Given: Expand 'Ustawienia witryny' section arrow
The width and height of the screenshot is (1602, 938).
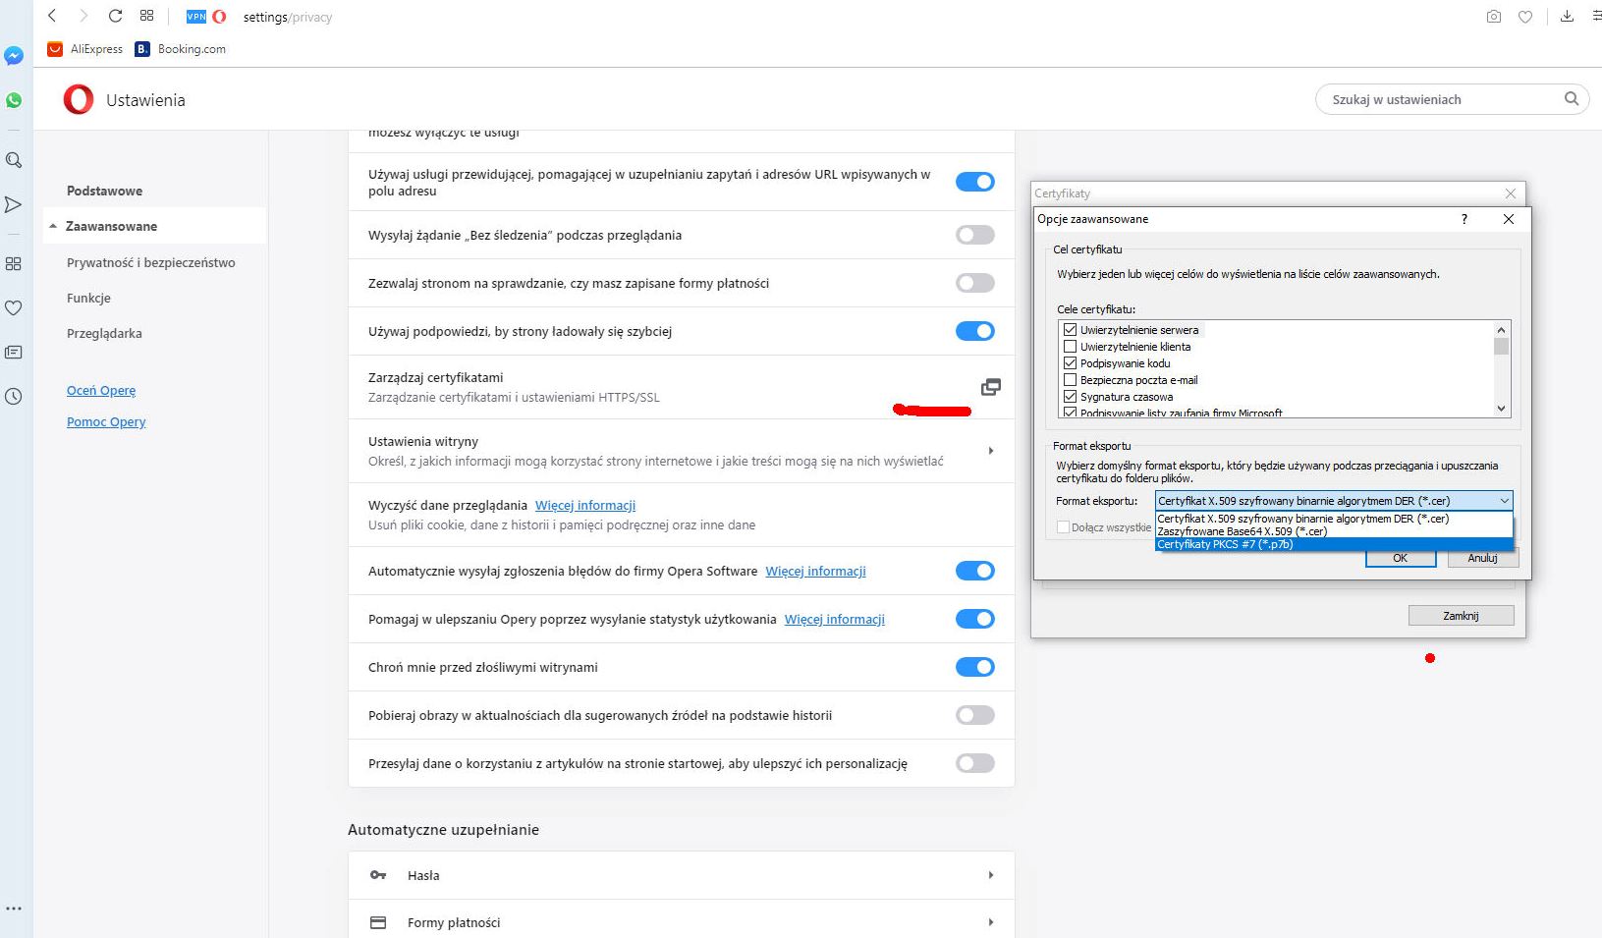Looking at the screenshot, I should 990,451.
